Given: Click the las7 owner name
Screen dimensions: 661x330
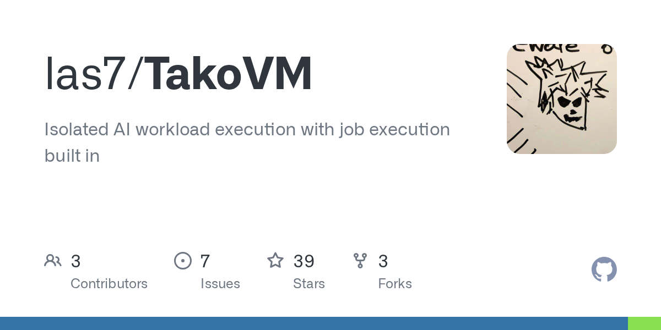Looking at the screenshot, I should (85, 74).
